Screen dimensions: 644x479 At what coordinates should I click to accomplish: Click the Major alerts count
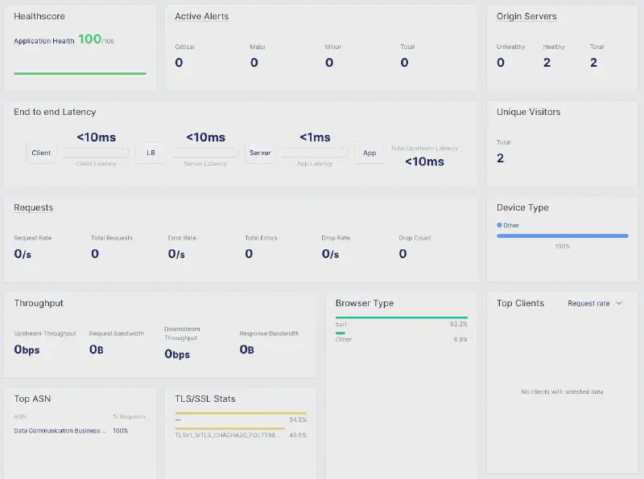coord(254,63)
